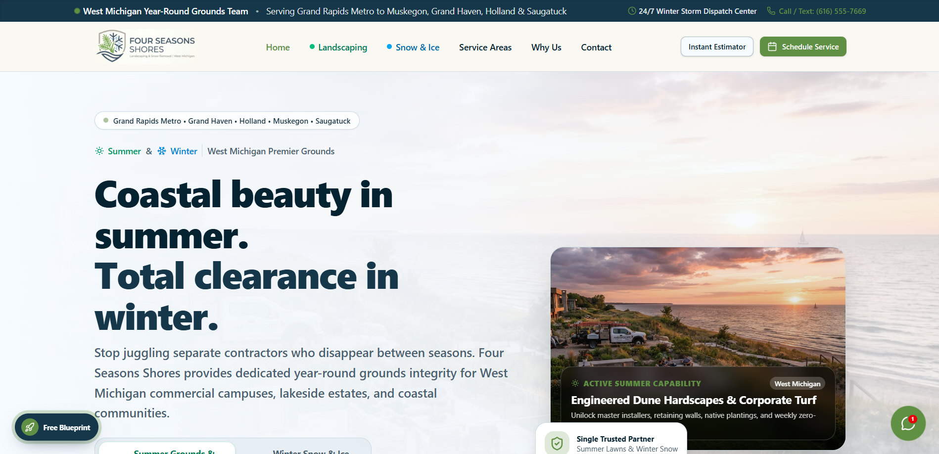Click West Michigan Year-Round Grounds Team text
The image size is (939, 454).
[166, 11]
